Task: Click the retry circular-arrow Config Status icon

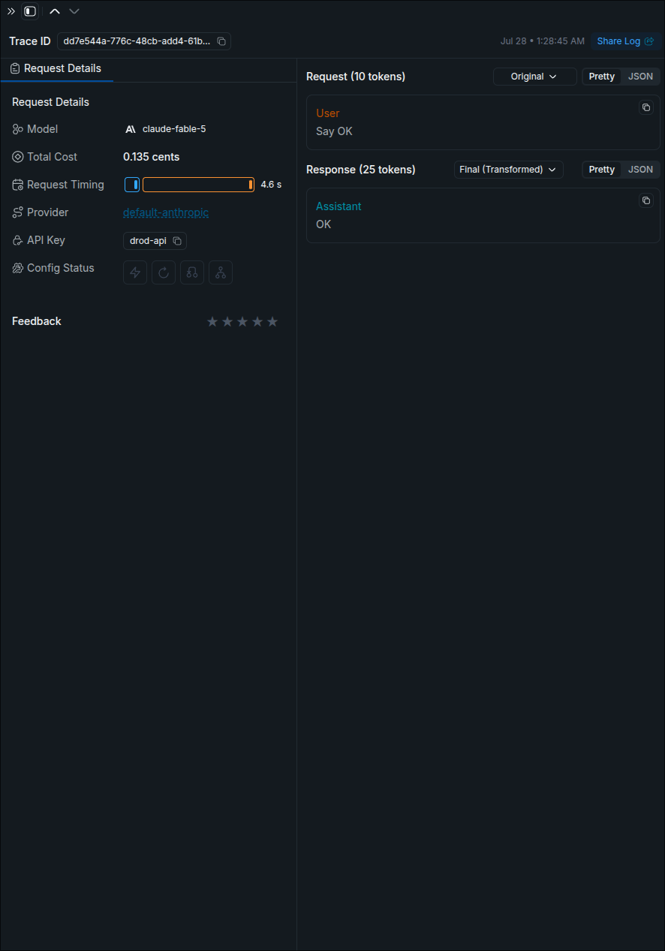Action: pos(164,272)
